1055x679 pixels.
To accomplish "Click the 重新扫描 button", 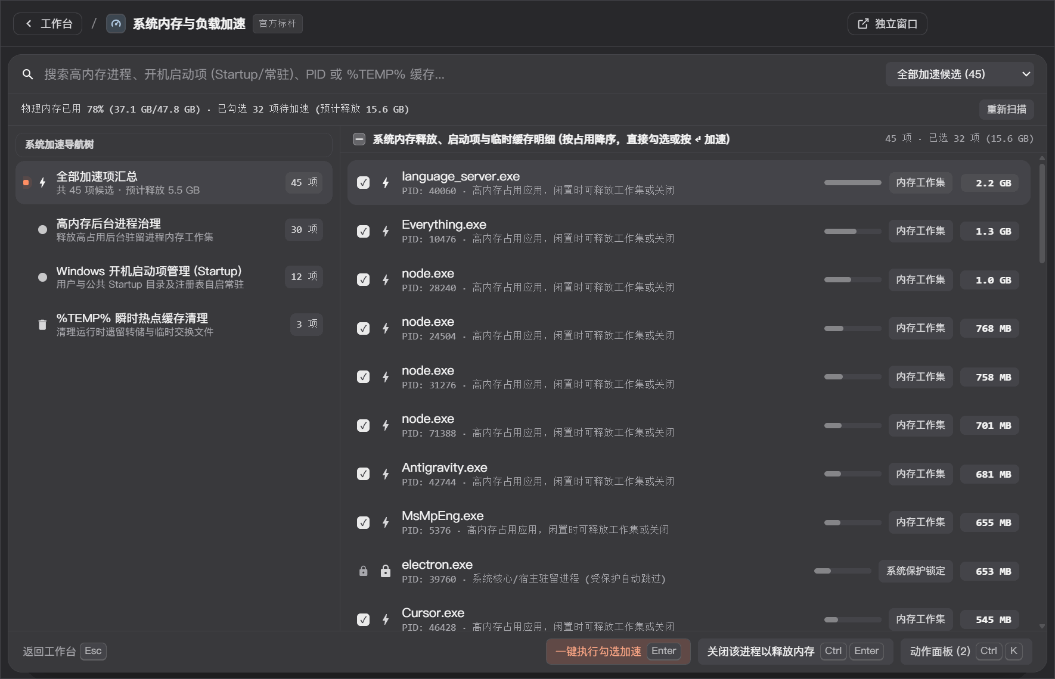I will pyautogui.click(x=1006, y=109).
